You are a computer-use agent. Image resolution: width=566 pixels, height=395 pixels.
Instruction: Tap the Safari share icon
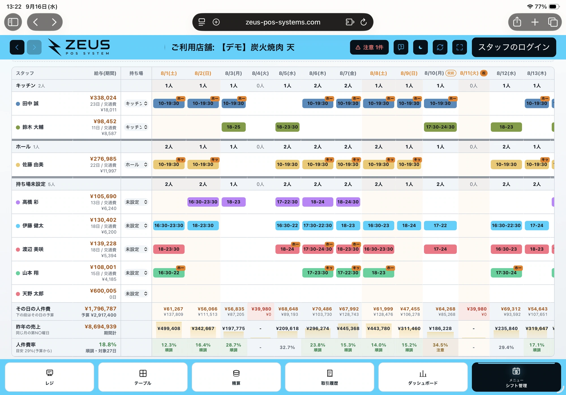point(517,22)
